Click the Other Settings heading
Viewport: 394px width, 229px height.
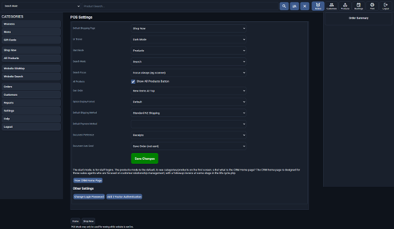[83, 188]
